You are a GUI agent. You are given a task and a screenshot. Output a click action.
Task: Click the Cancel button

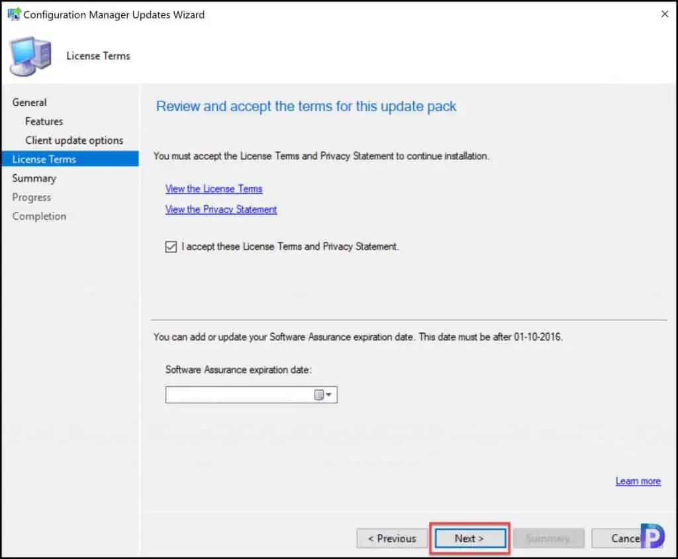626,538
